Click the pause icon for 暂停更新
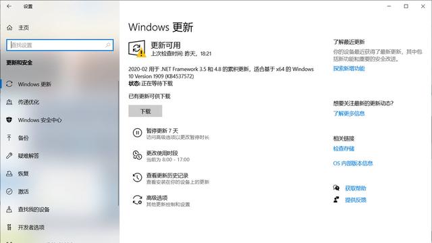Screen dimensions: 432x243 click(x=137, y=133)
